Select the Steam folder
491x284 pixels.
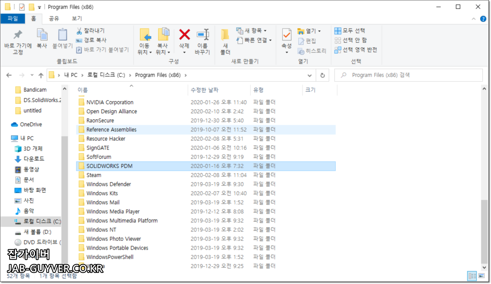[x=206, y=175]
